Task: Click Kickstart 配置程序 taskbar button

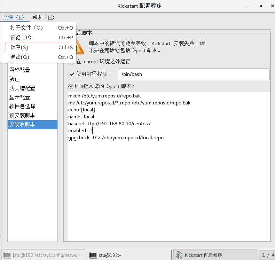Action: click(x=215, y=255)
